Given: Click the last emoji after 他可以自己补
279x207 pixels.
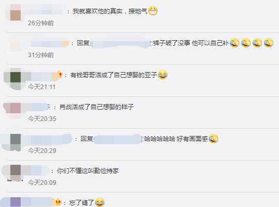Looking at the screenshot, I should pyautogui.click(x=269, y=43).
